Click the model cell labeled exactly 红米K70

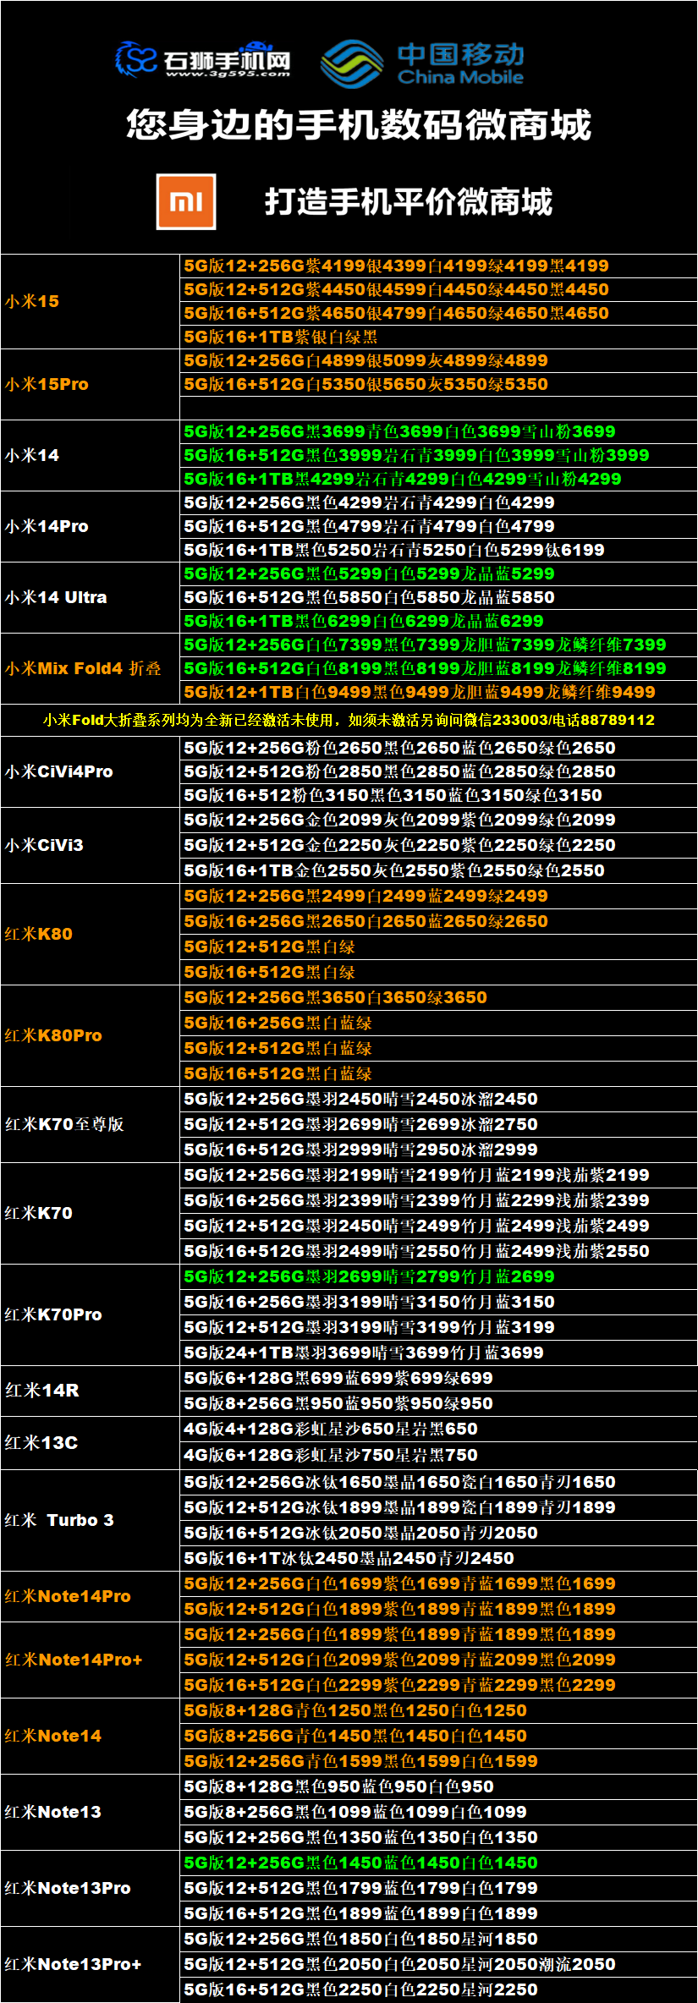tap(91, 1213)
